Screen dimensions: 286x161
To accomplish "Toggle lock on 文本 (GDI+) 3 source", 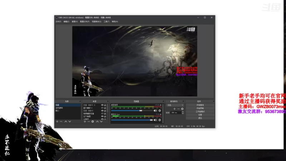I will coord(105,105).
